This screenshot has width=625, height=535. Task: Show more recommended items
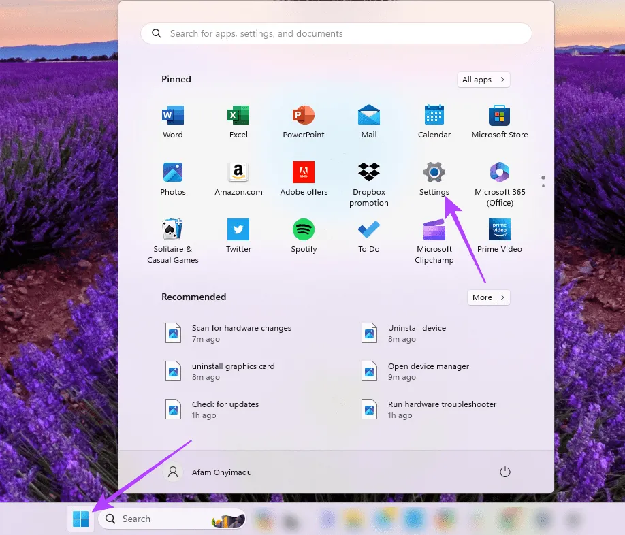click(x=488, y=297)
